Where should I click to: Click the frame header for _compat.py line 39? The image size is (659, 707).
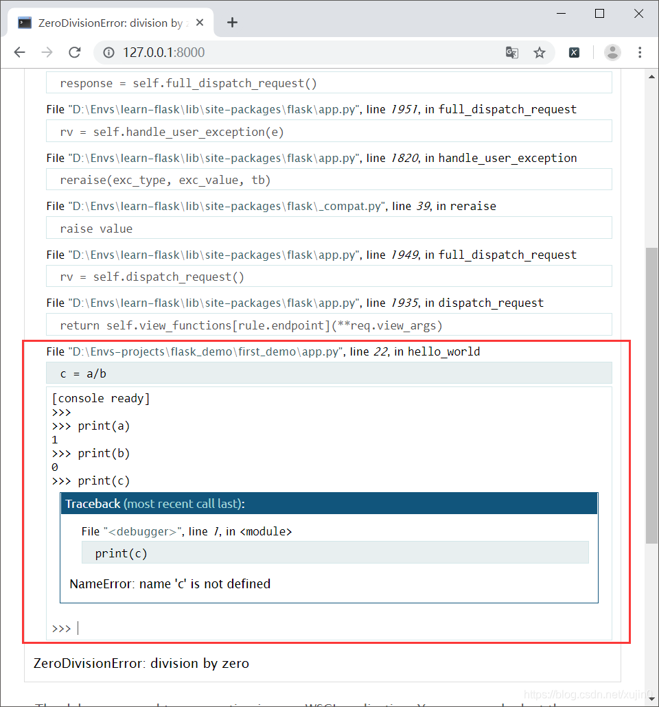pyautogui.click(x=271, y=206)
